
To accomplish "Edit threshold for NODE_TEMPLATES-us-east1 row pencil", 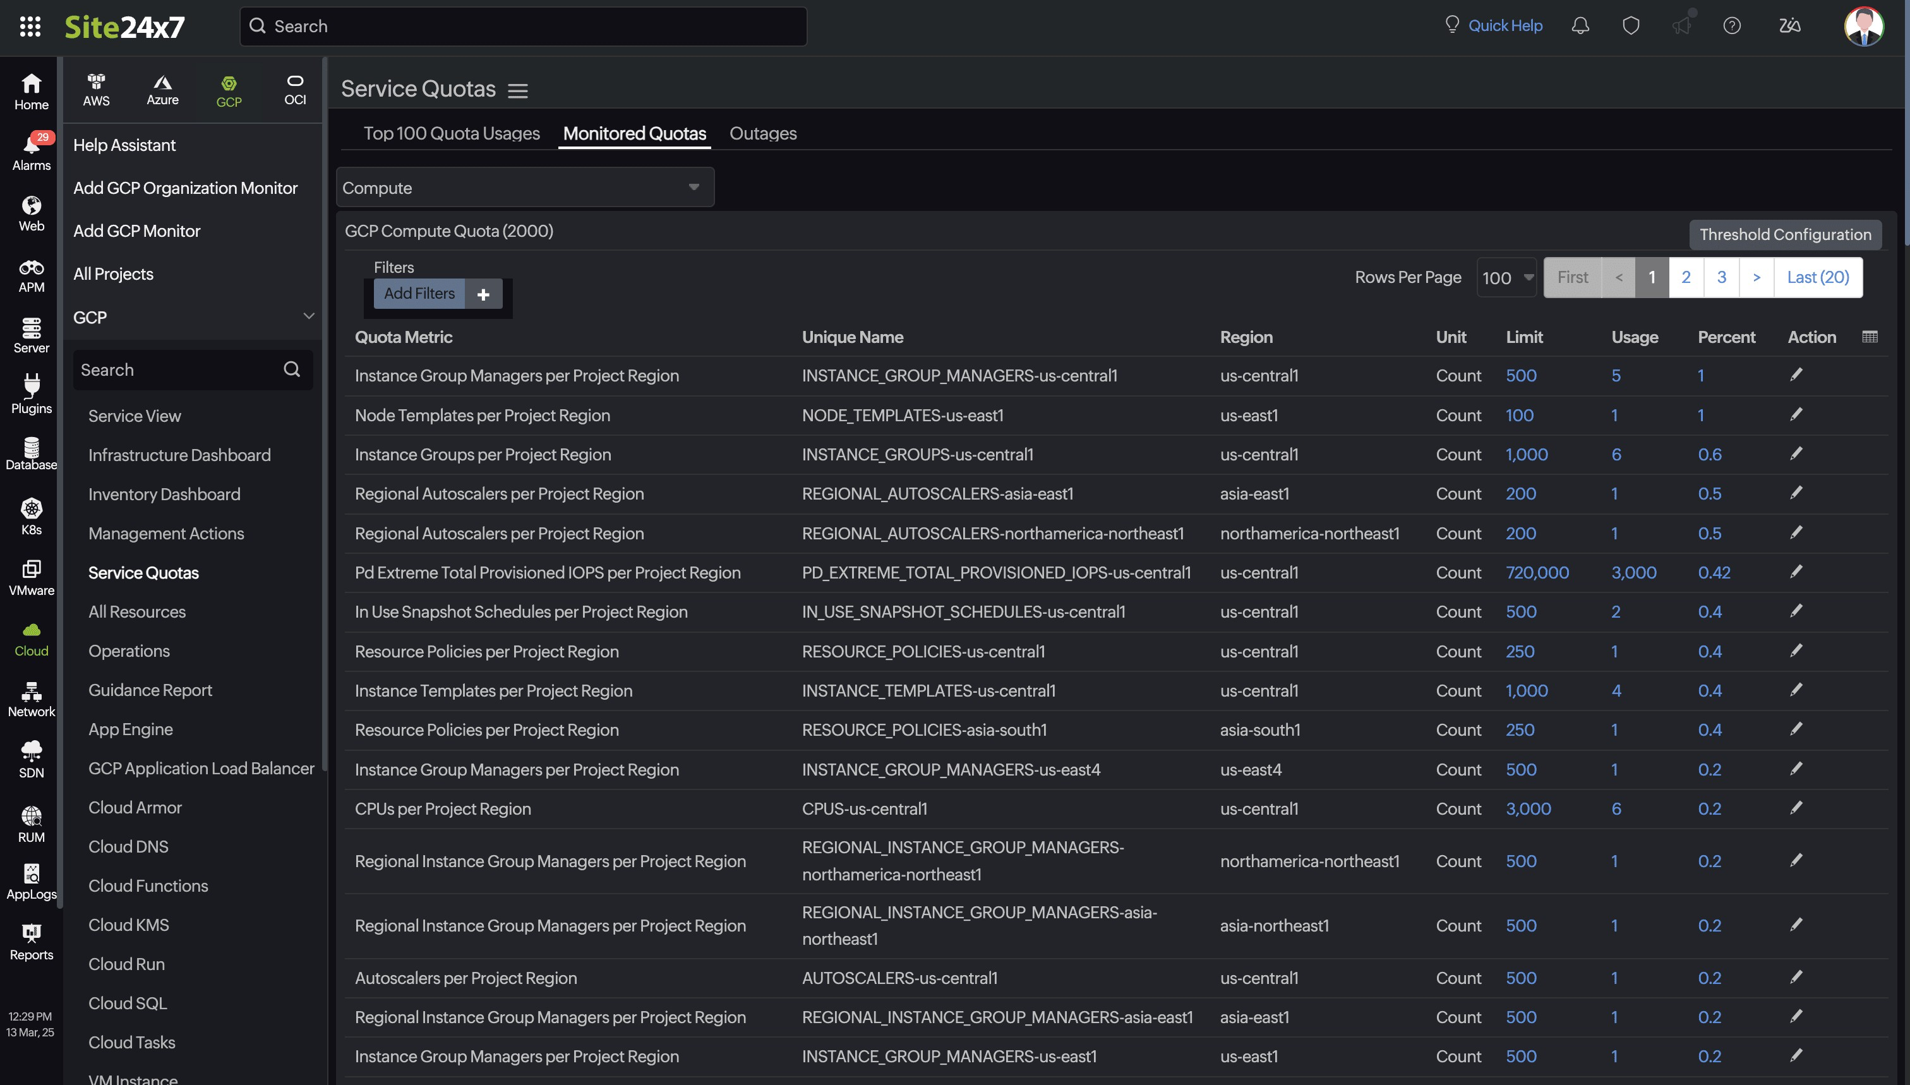I will tap(1796, 414).
